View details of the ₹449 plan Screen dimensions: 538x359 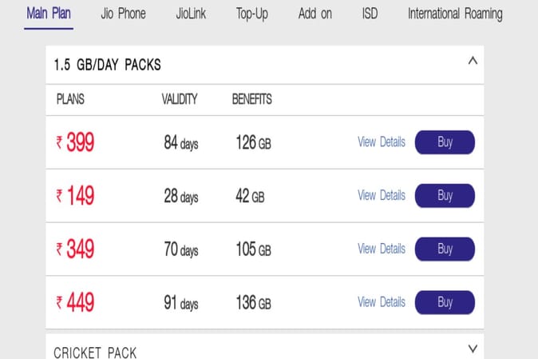pos(381,302)
